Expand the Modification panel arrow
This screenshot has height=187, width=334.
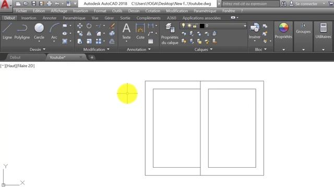point(108,49)
